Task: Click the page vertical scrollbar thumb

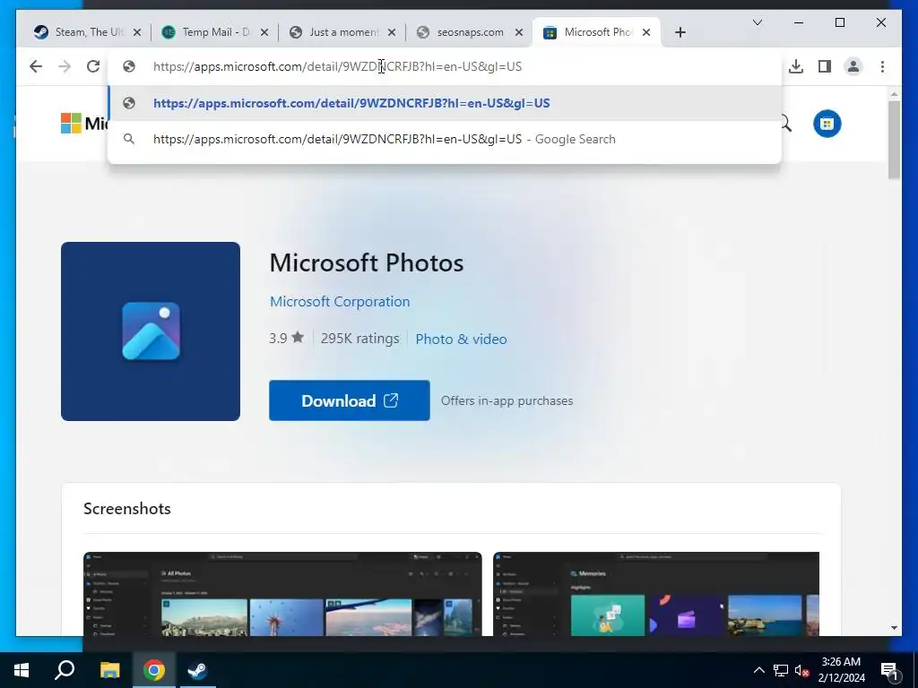Action: click(894, 141)
